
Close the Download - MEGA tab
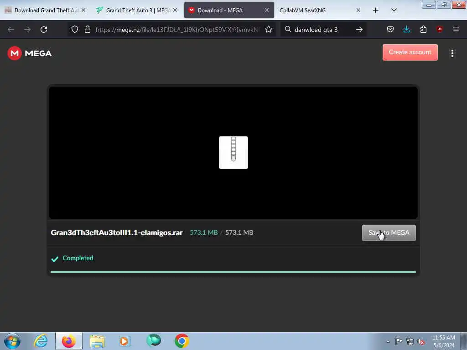click(x=266, y=10)
